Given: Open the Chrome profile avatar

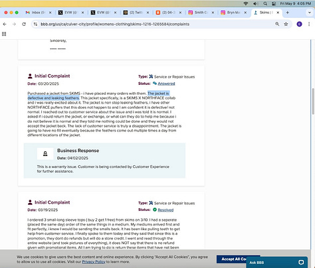Looking at the screenshot, I should click(x=299, y=24).
